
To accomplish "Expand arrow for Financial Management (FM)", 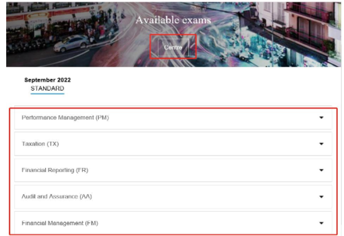I will [321, 223].
